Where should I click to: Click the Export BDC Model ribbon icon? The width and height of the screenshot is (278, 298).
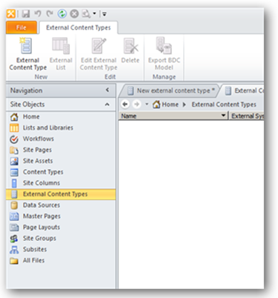pyautogui.click(x=164, y=53)
